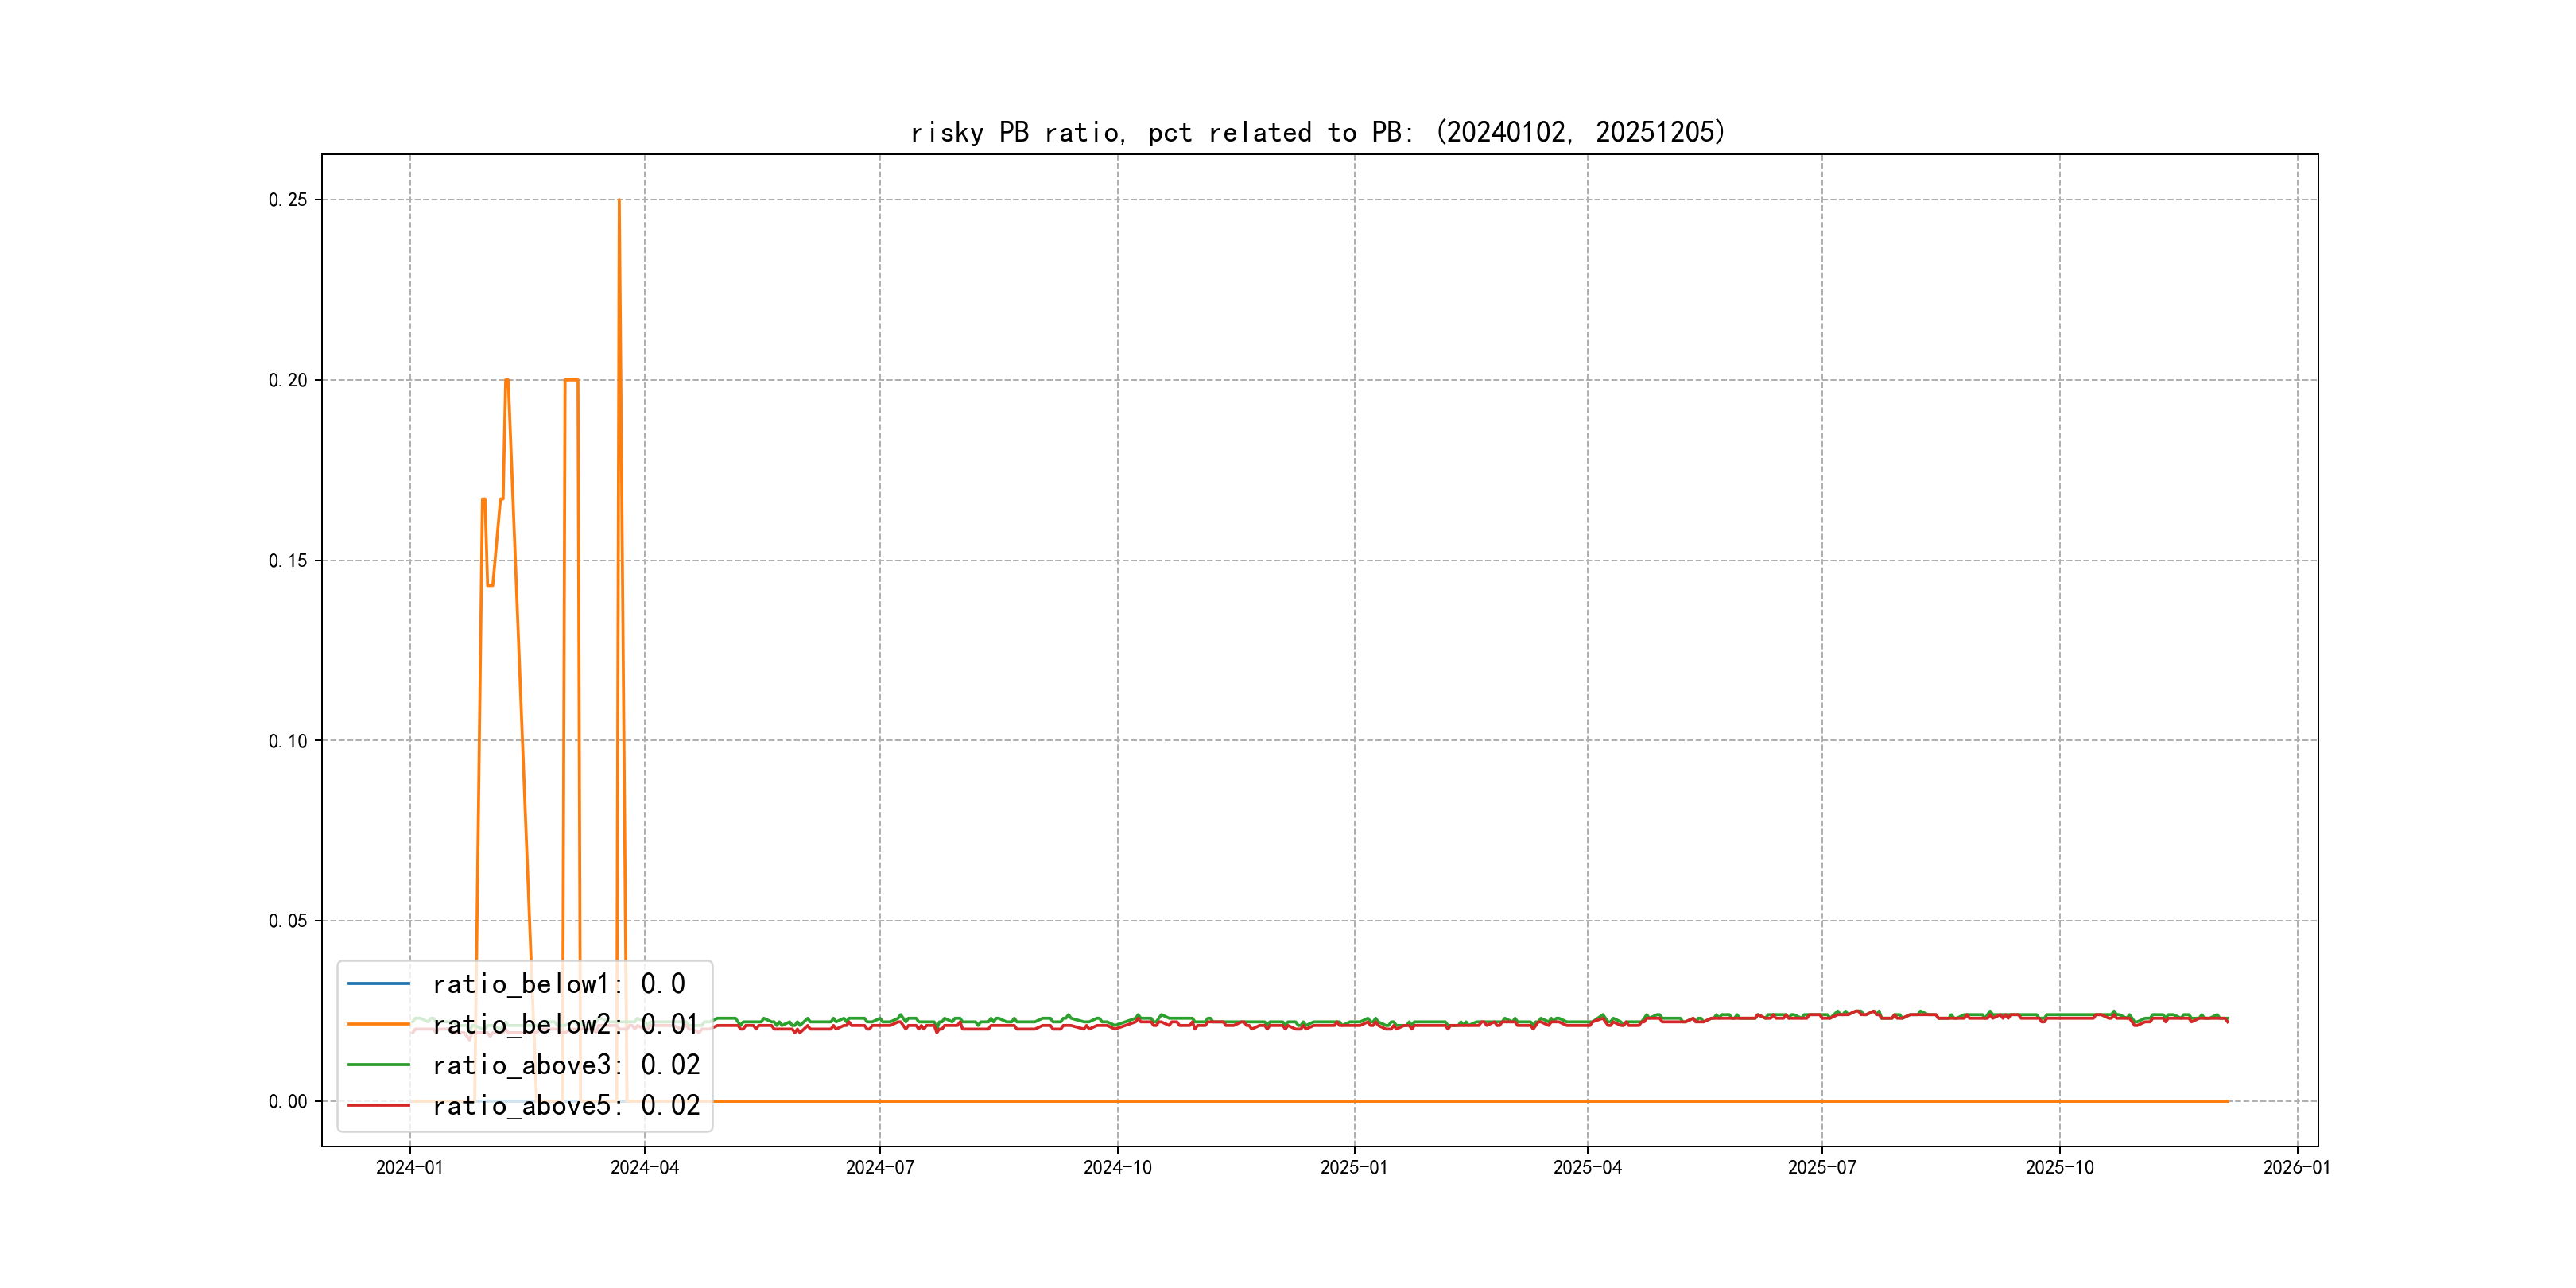Click the red ratio_above5 legend line
2576x1288 pixels.
click(x=378, y=1105)
